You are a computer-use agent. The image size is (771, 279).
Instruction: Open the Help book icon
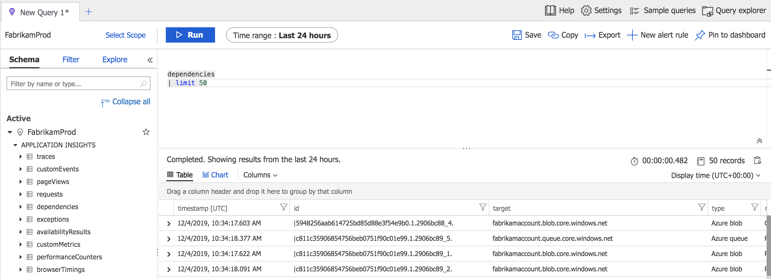[550, 11]
